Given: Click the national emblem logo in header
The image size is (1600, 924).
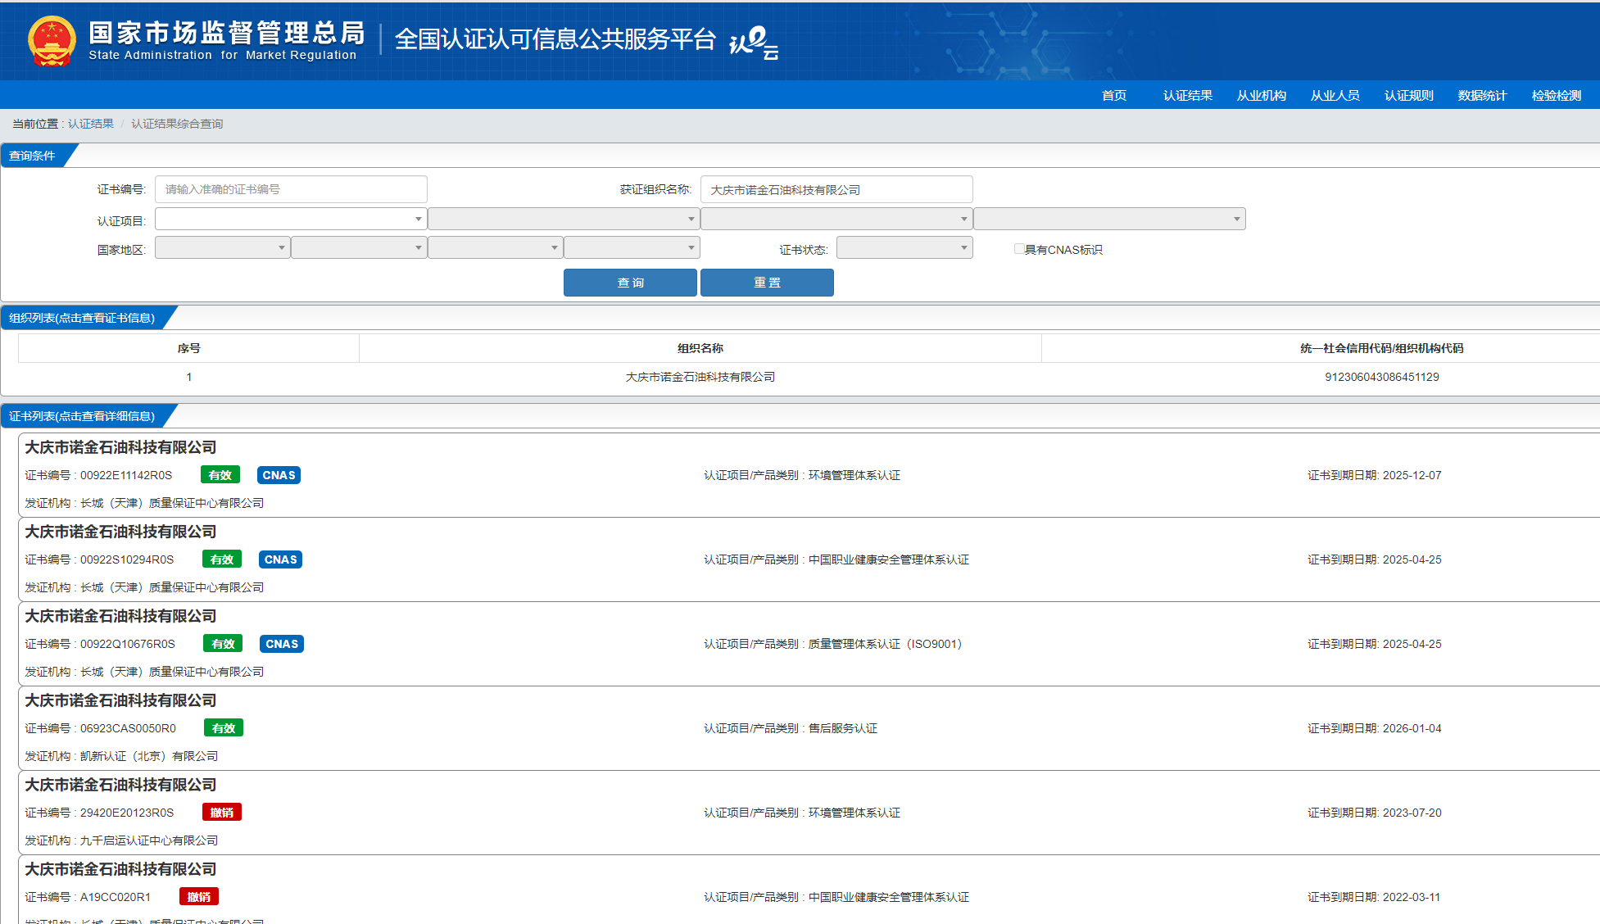Looking at the screenshot, I should [x=52, y=41].
